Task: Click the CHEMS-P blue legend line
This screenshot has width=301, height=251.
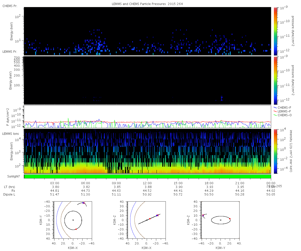Action: point(276,107)
